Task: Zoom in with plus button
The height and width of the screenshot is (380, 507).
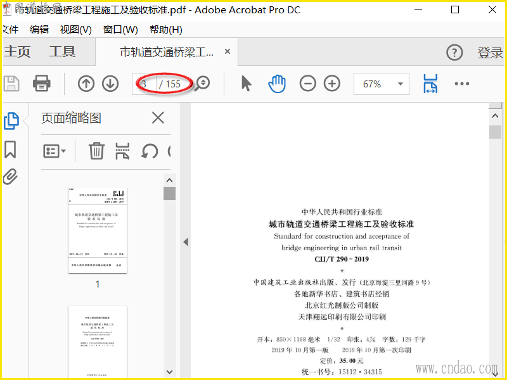Action: 332,84
